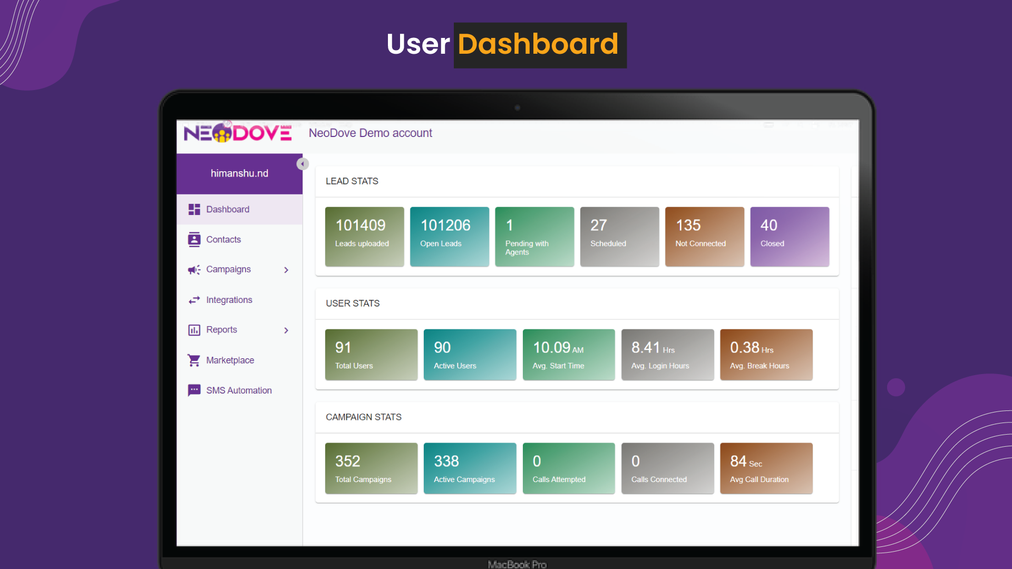
Task: Expand the Campaigns submenu chevron
Action: coord(286,269)
